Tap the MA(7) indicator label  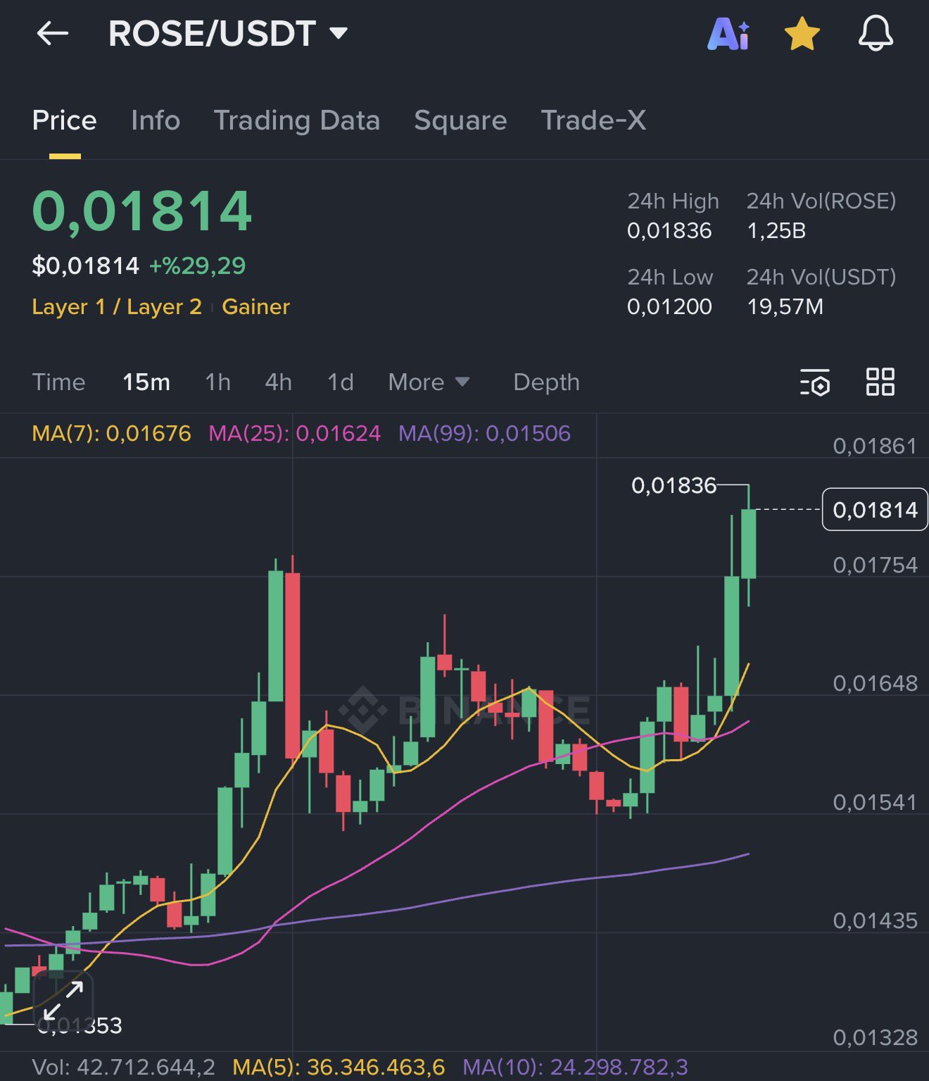[112, 433]
